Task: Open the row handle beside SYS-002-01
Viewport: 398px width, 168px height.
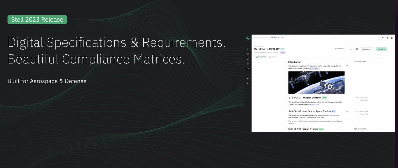Action: click(286, 129)
